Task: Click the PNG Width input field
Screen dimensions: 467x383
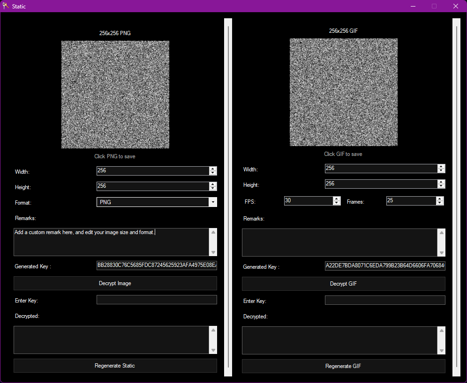Action: [153, 171]
